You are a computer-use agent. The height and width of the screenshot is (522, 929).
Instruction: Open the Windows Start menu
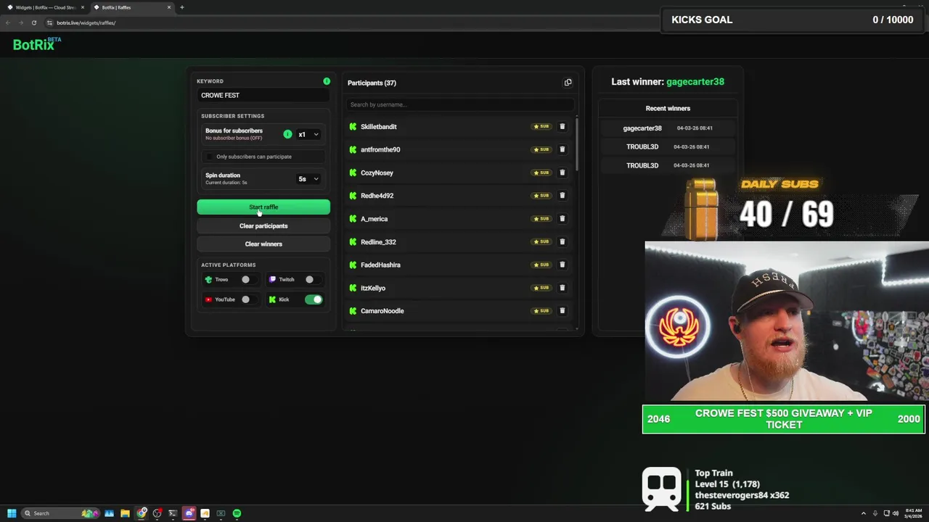point(12,513)
